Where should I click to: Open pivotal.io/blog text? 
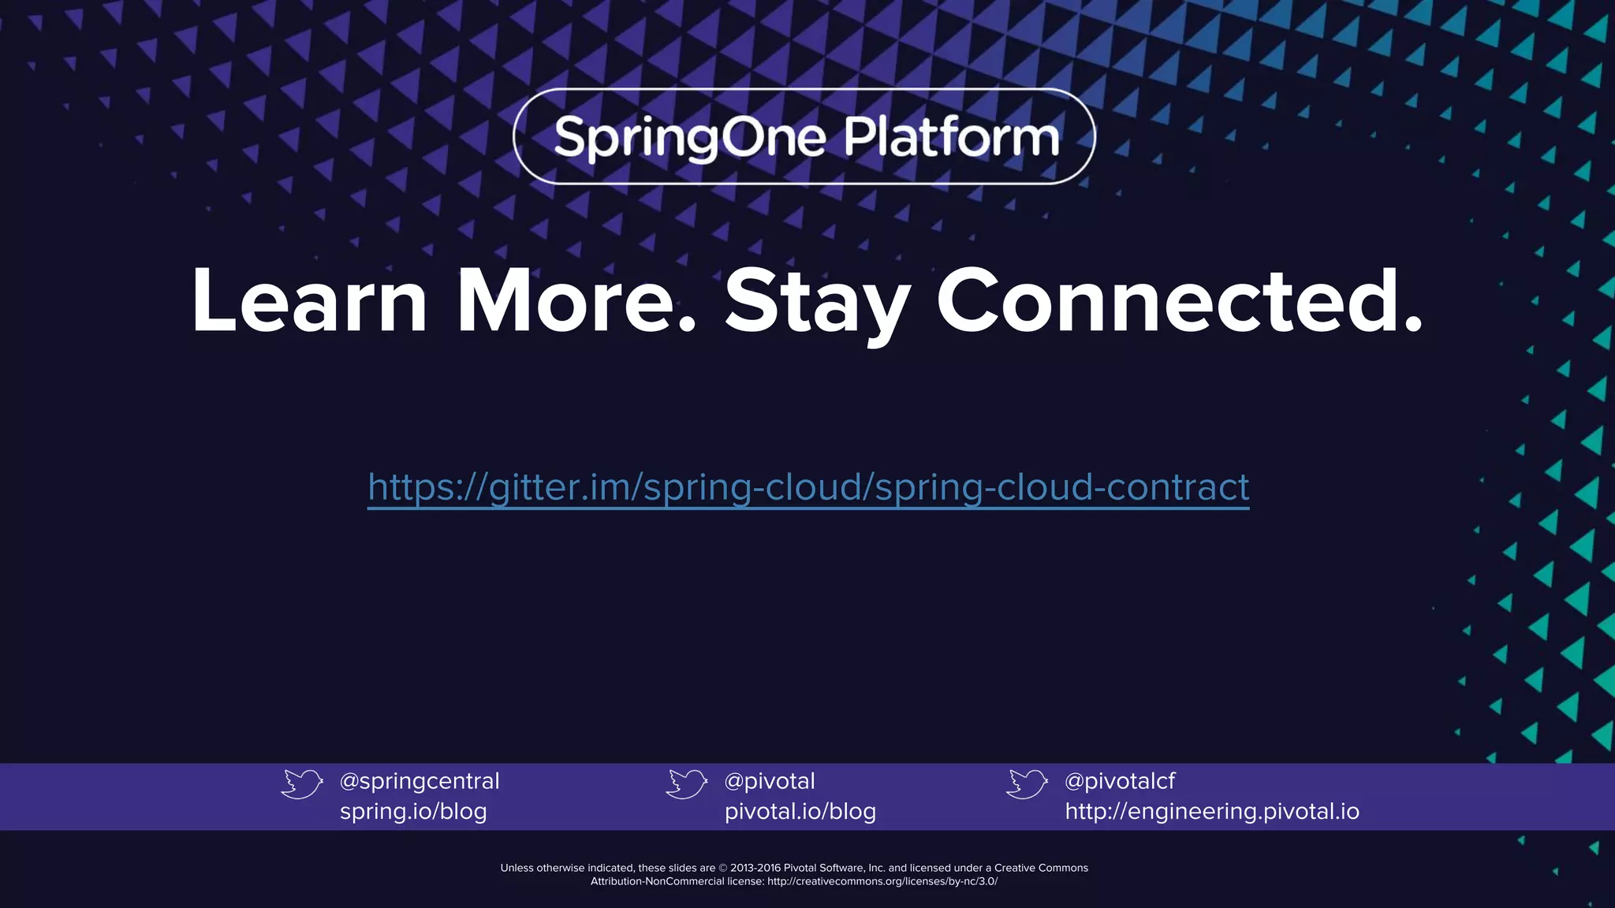(800, 811)
